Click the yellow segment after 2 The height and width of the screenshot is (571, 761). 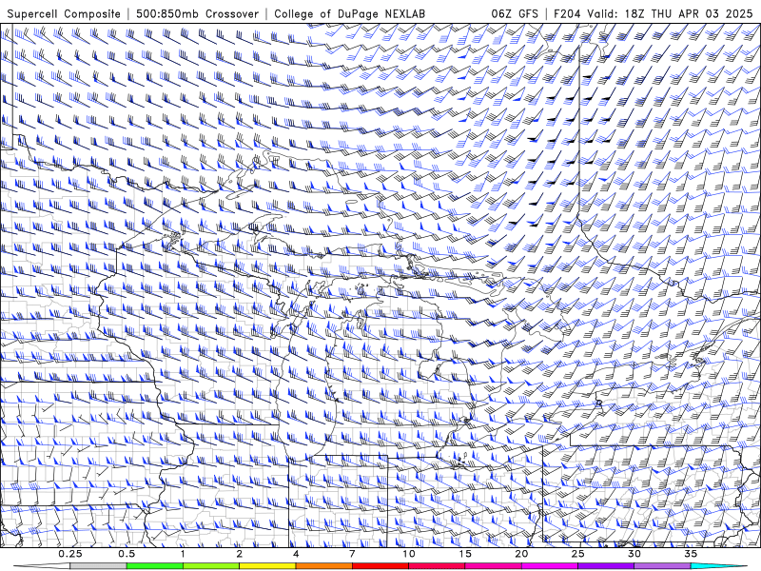click(267, 566)
